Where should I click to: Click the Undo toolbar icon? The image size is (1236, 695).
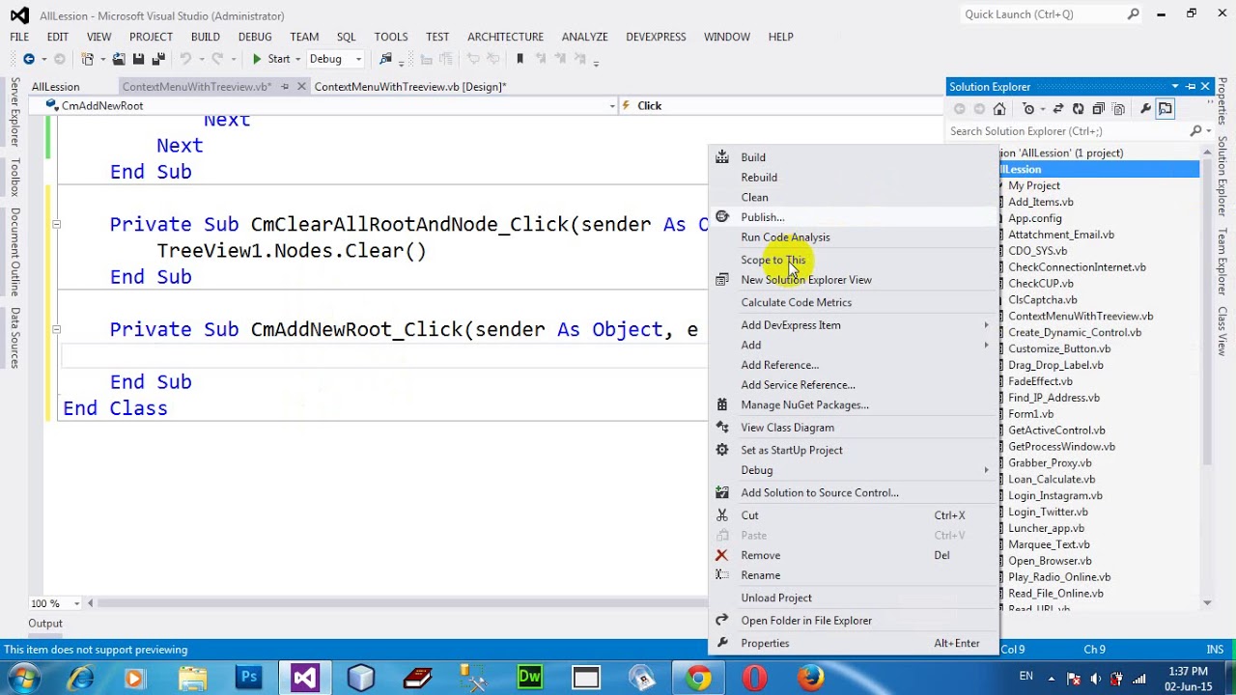coord(185,59)
